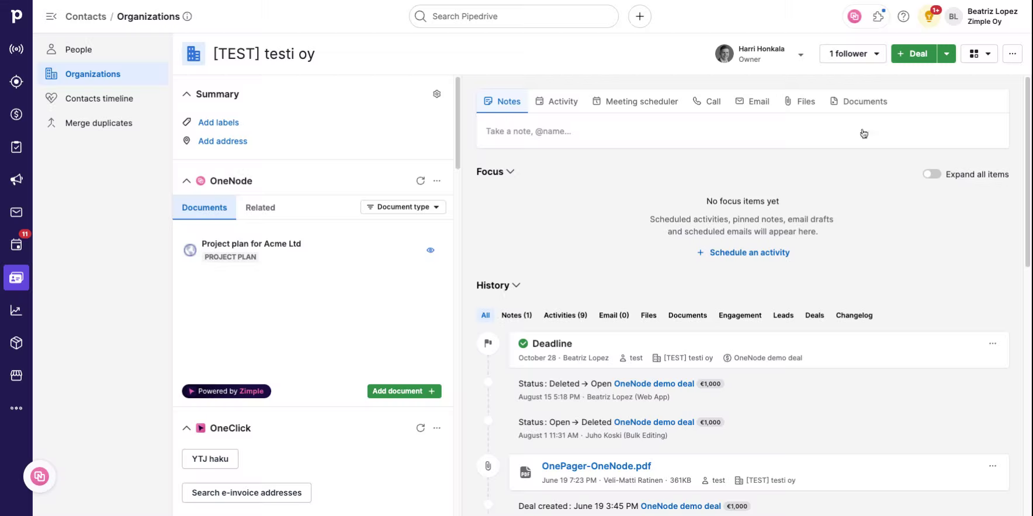Open the Deal button dropdown arrow

coord(947,54)
